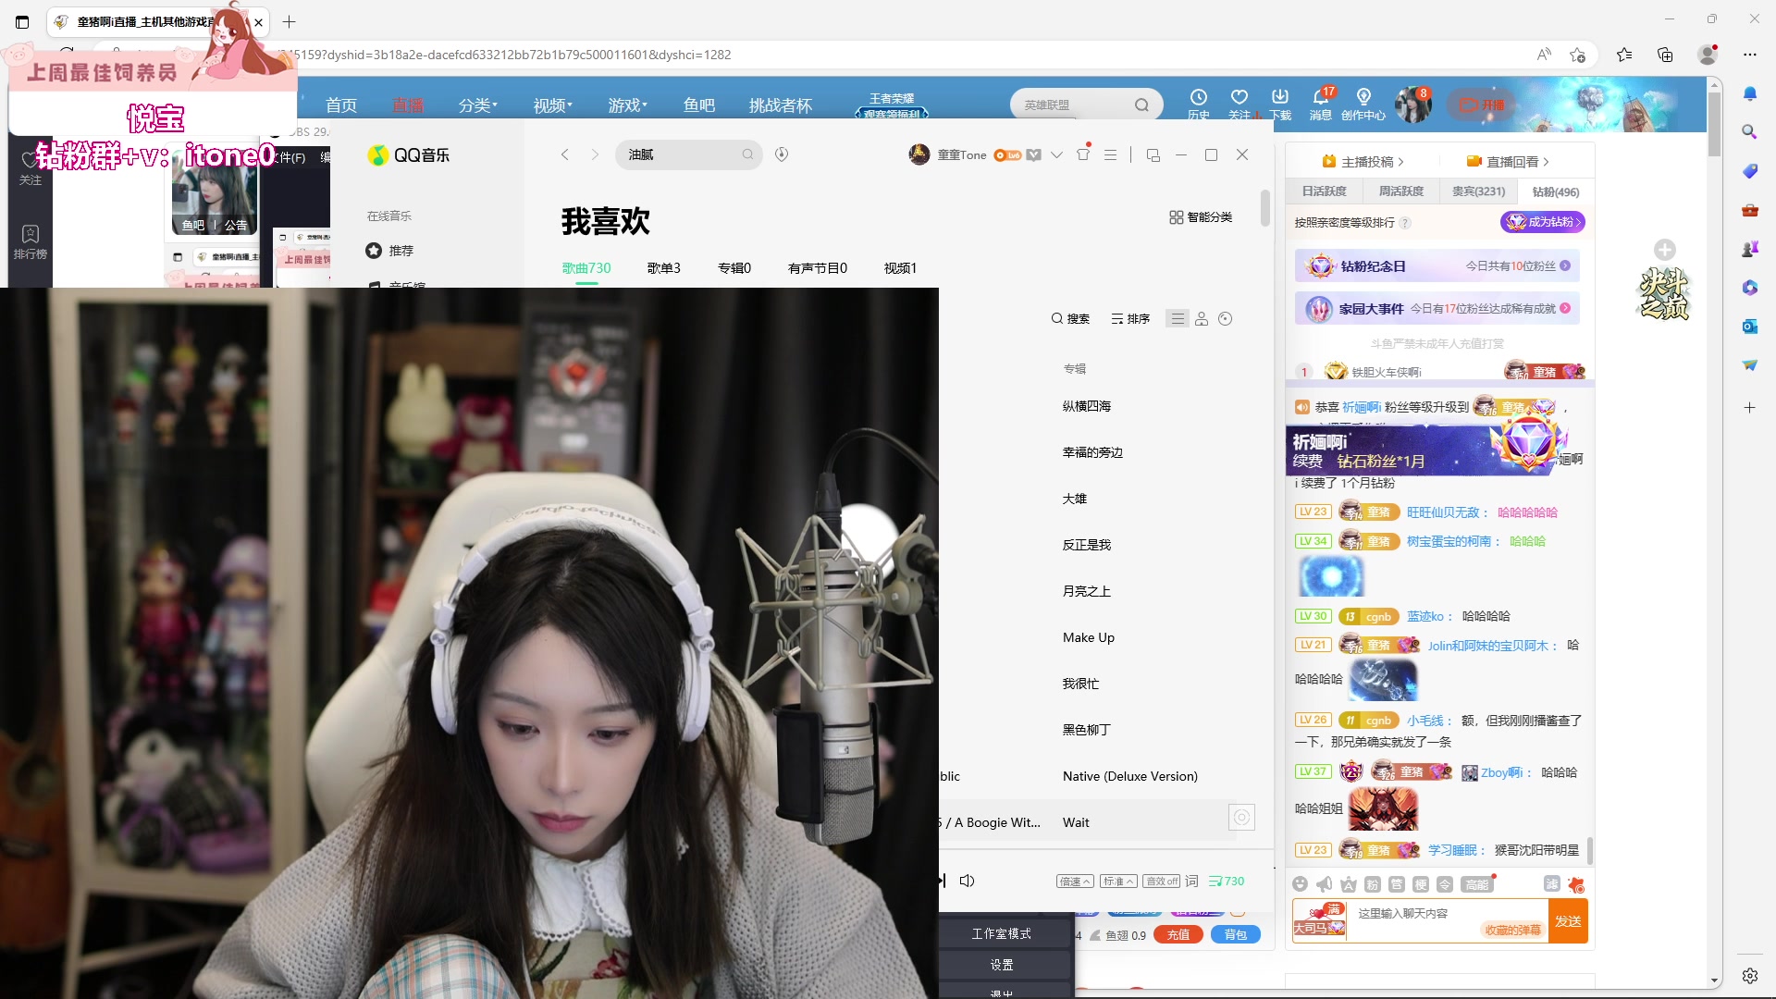Screen dimensions: 1776x999
Task: Click the 高能 button above the chat input
Action: 1477,883
